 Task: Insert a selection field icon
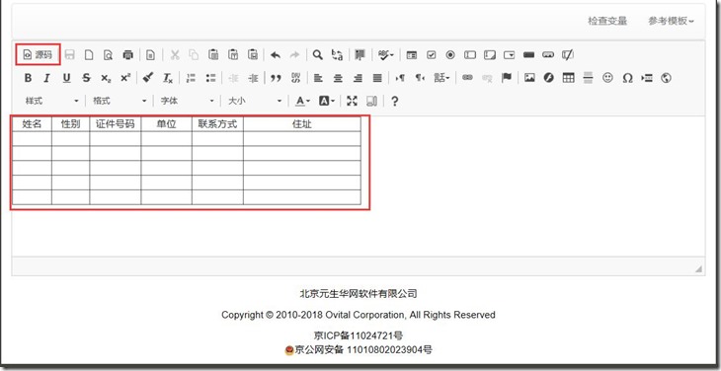click(x=510, y=55)
